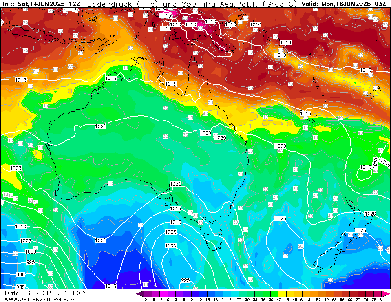Viewport: 391px width, 302px height.
Task: Click the -9 value on the color scale
Action: click(144, 300)
